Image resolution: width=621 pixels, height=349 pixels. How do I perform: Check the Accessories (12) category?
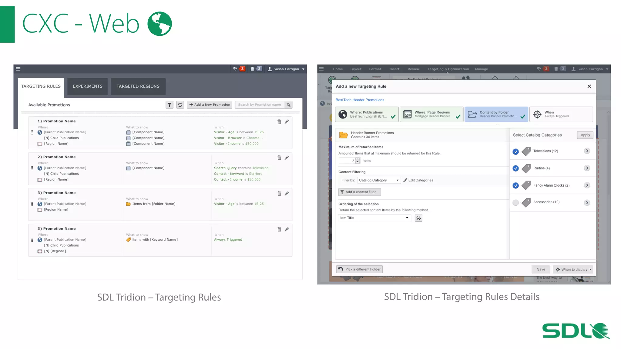pos(515,202)
